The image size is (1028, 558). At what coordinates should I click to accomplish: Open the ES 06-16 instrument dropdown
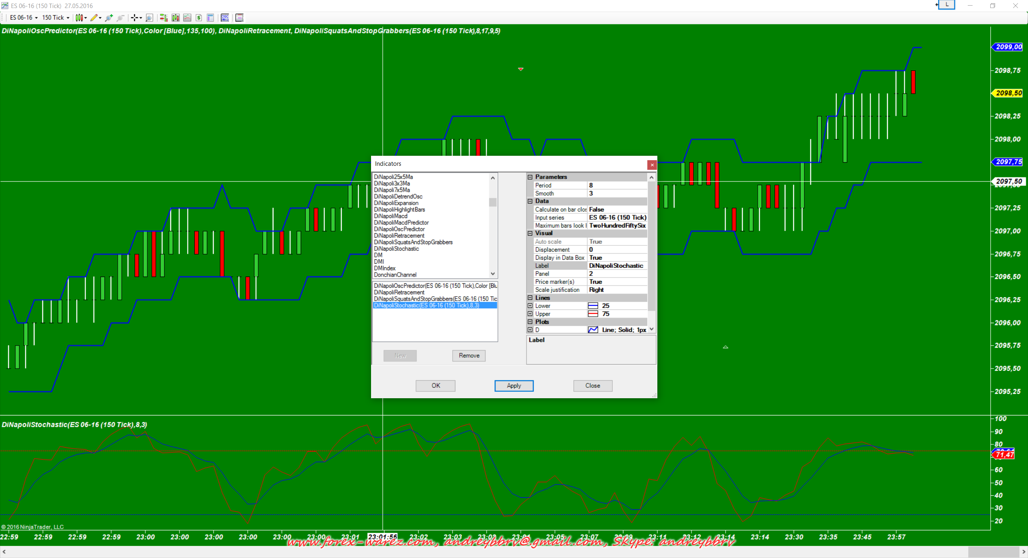23,18
